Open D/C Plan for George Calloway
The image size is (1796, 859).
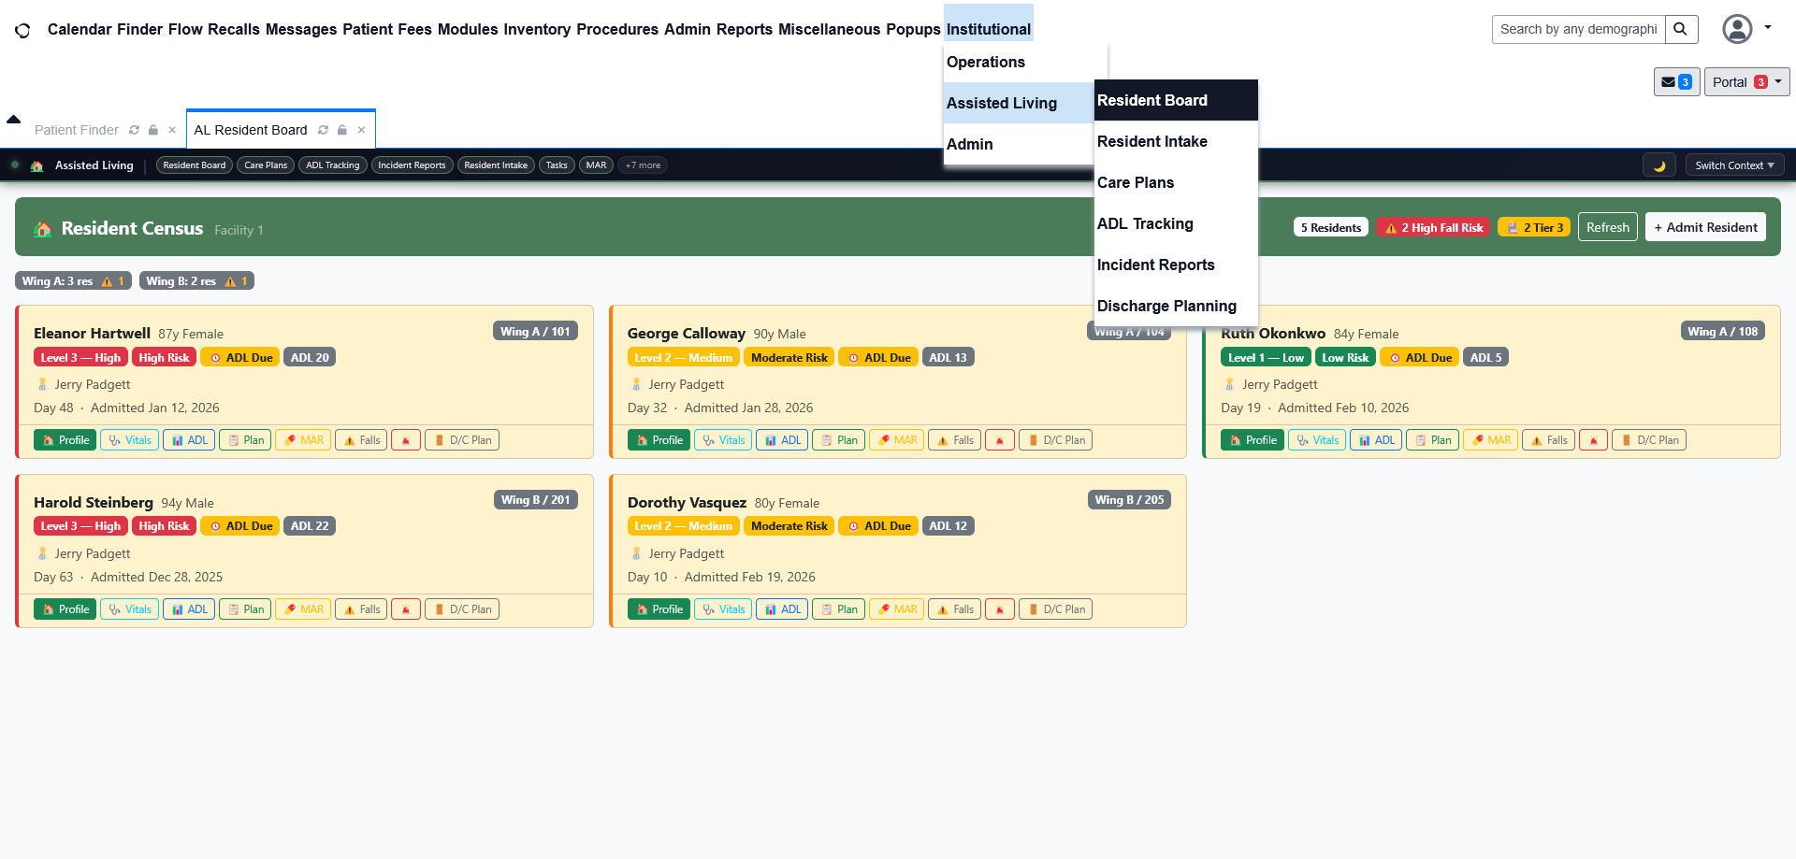(1055, 439)
